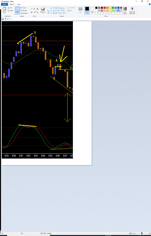Click Save icon in quick access toolbar
This screenshot has width=151, height=236.
pos(3,19)
